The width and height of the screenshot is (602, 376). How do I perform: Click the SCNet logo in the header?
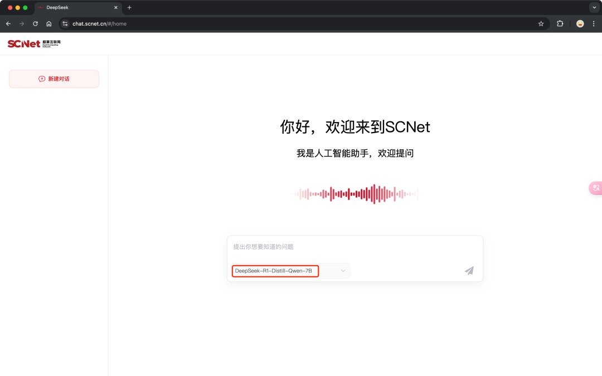click(x=34, y=43)
